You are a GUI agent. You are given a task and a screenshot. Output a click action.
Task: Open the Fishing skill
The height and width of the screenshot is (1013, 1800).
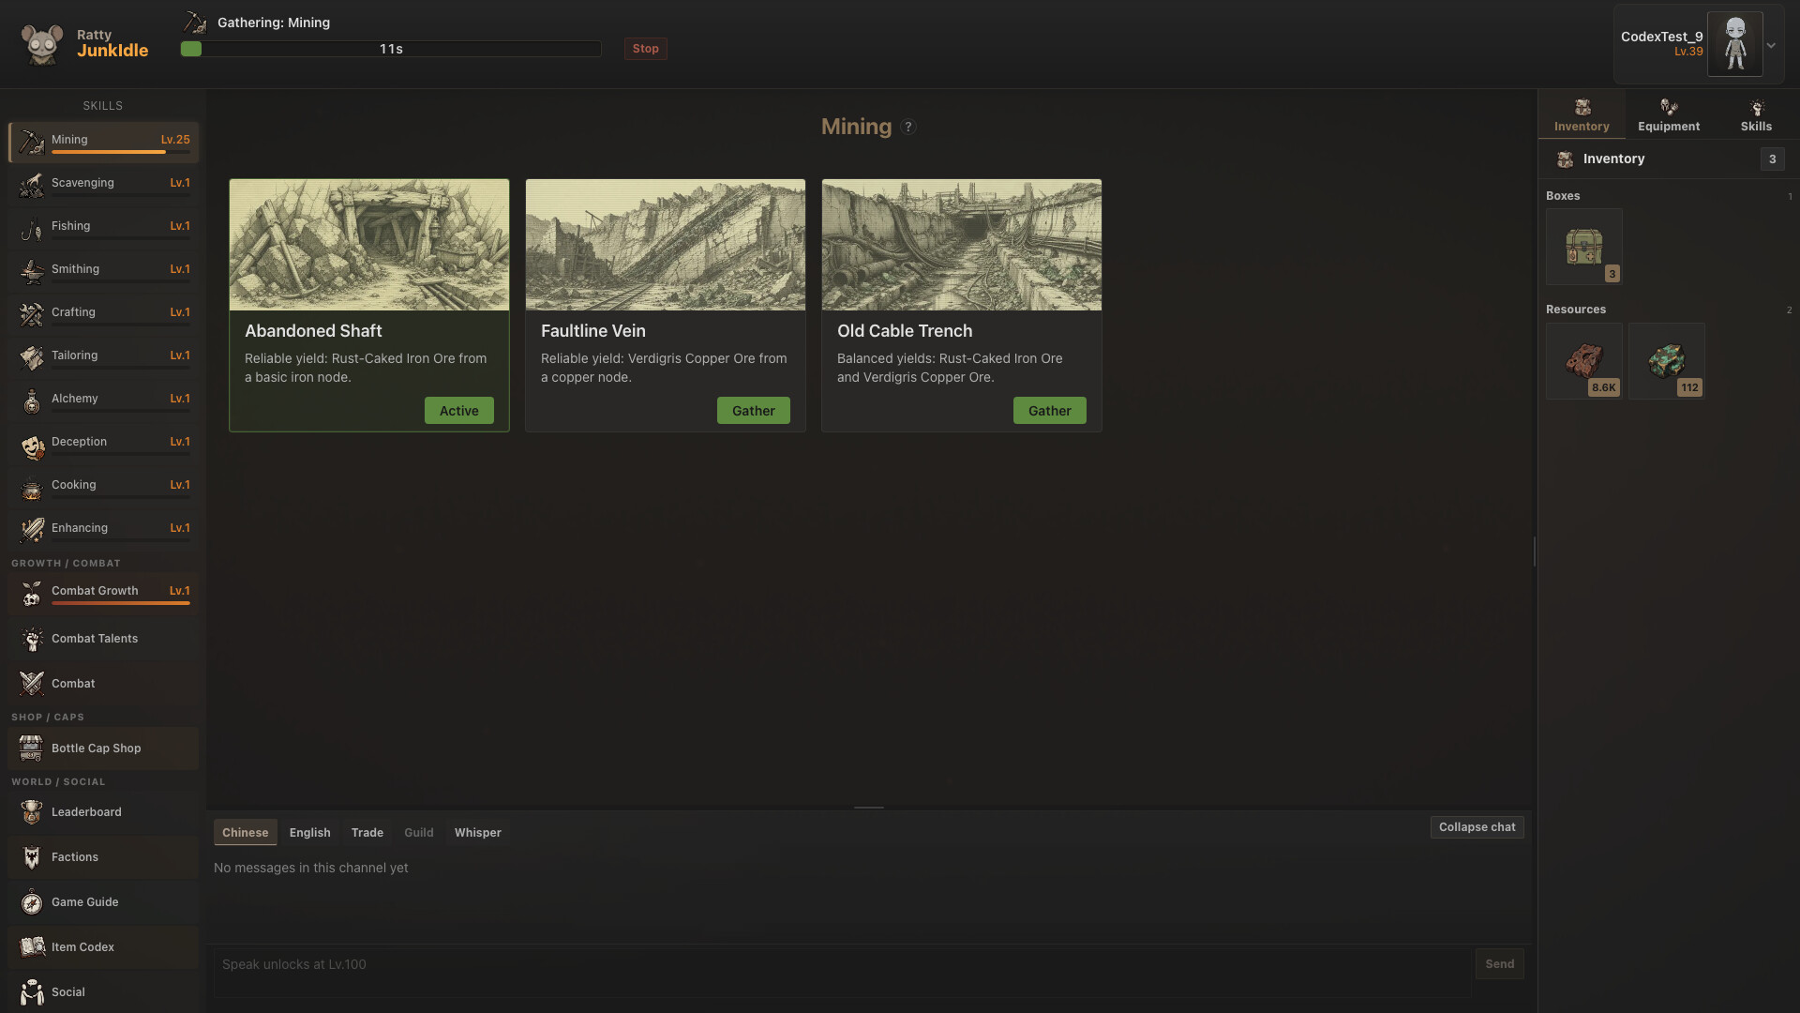point(103,227)
